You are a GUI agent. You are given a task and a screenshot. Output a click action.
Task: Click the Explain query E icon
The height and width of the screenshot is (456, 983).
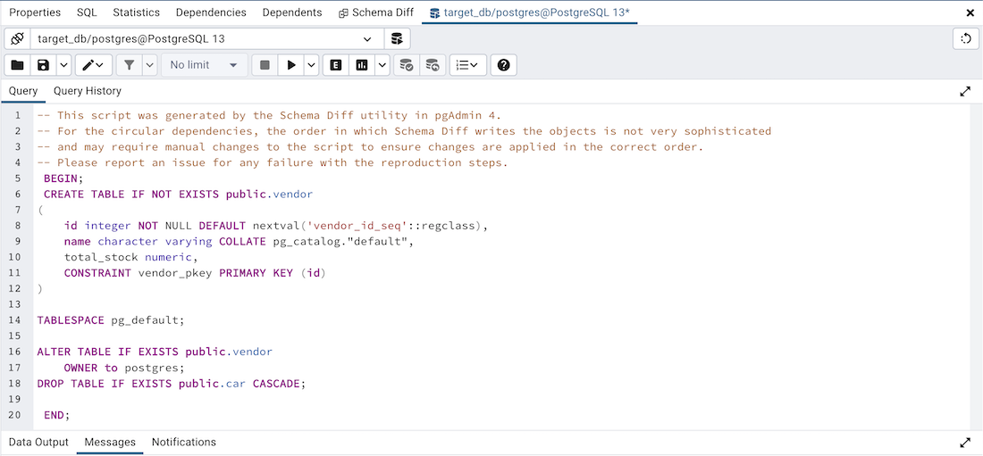coord(336,65)
